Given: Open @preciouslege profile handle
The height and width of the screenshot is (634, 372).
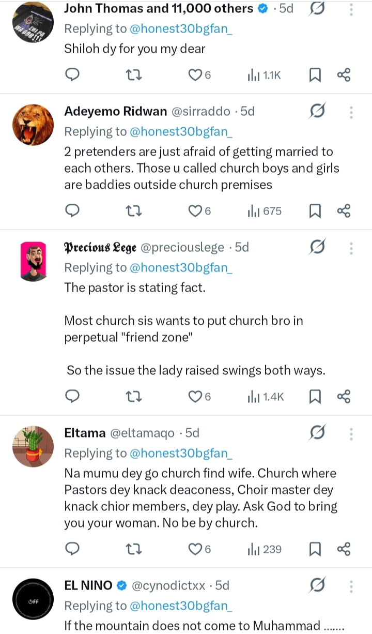Looking at the screenshot, I should tap(182, 248).
